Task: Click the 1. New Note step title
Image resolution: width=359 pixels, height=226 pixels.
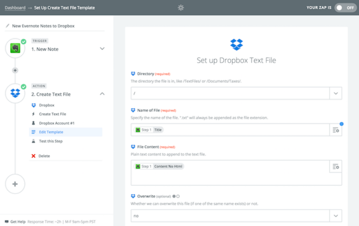Action: tap(45, 49)
